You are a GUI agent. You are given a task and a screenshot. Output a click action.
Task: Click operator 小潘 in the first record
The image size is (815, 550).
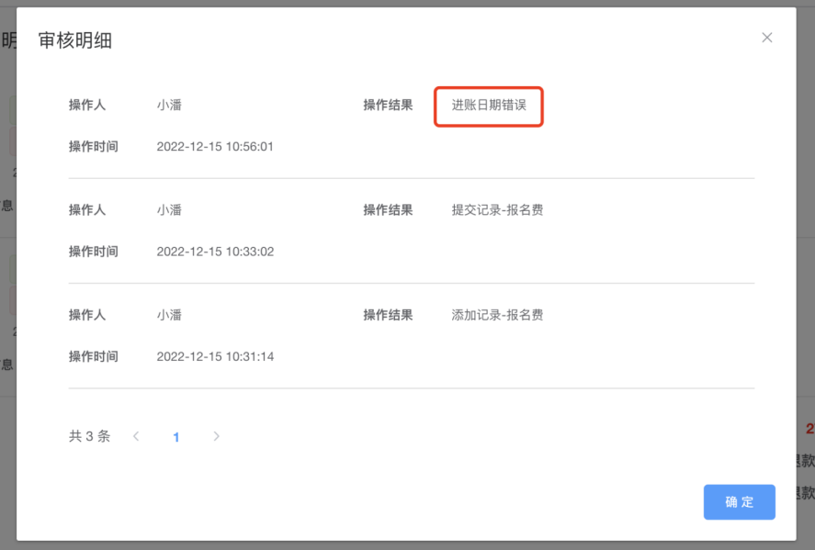[169, 106]
